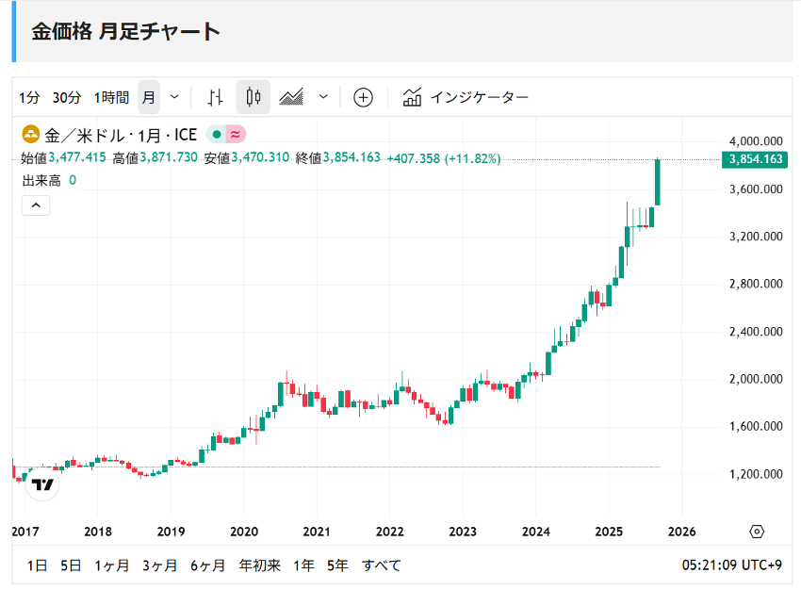Click the gold symbol icon in the legend
This screenshot has width=801, height=590.
[30, 135]
